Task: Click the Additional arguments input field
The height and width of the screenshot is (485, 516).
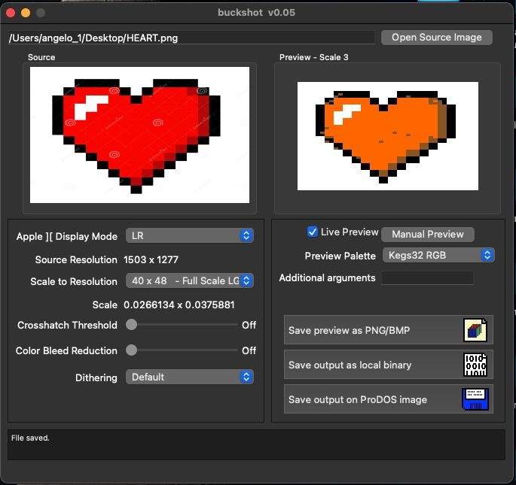Action: tap(427, 278)
